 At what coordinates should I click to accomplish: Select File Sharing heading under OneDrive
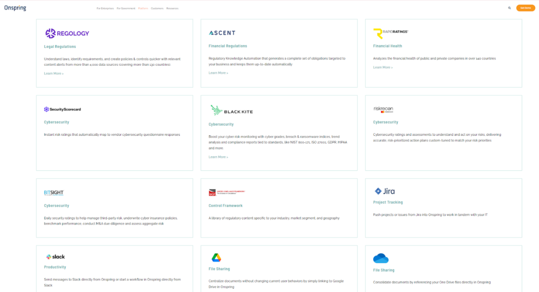tap(384, 270)
